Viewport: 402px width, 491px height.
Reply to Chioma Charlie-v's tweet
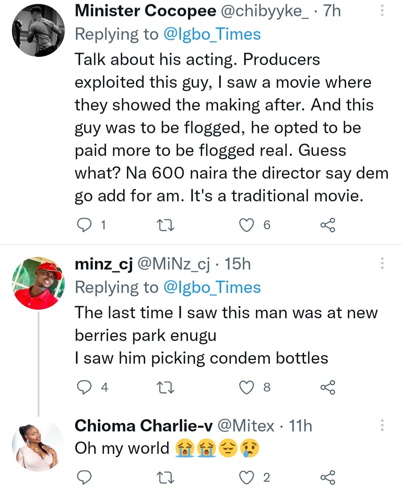pyautogui.click(x=84, y=478)
